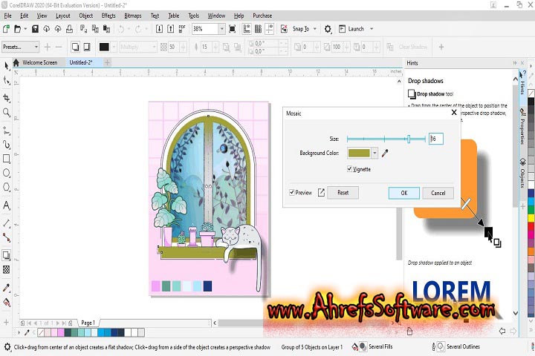Click the Launch button
The height and width of the screenshot is (356, 535).
click(351, 29)
